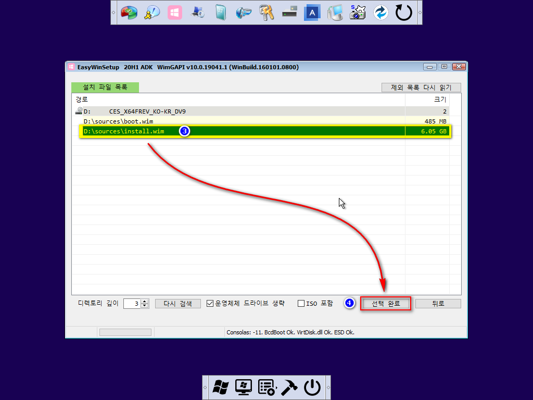Click the 다시 검색 button
The image size is (533, 400).
pyautogui.click(x=178, y=304)
